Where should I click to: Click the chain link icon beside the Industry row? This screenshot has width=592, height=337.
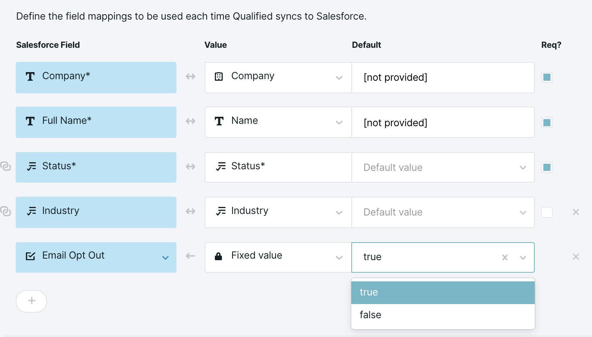pos(5,211)
